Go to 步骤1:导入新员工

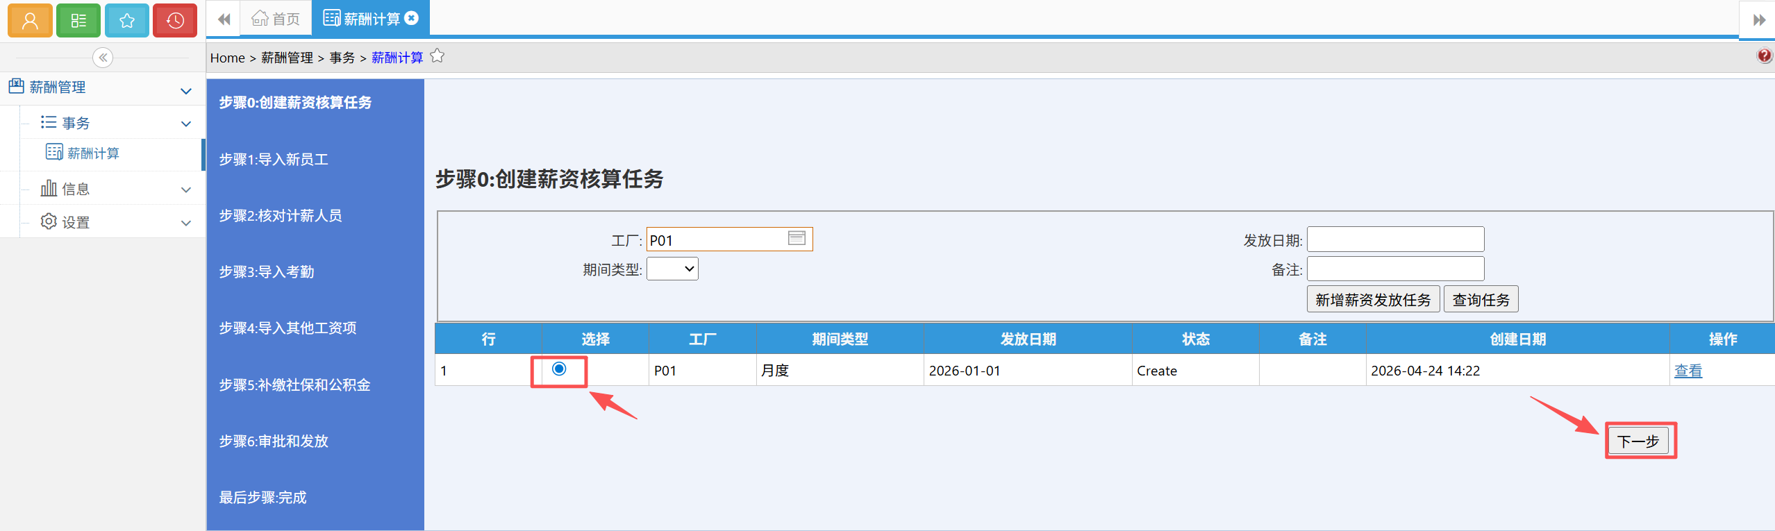[x=274, y=160]
